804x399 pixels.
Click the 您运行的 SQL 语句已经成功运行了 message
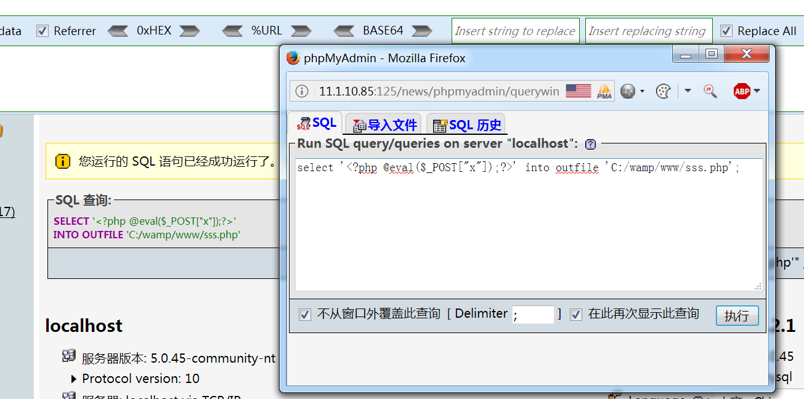[x=177, y=162]
